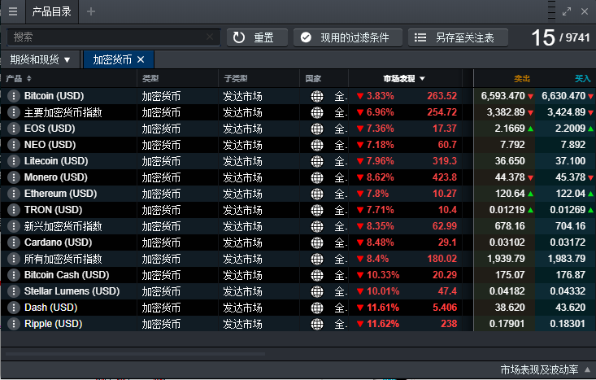
Task: Open options menu for Dash (USD) row
Action: click(x=14, y=308)
